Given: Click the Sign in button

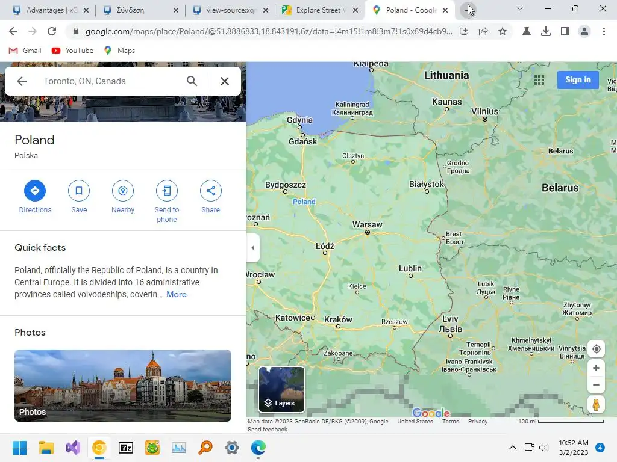Looking at the screenshot, I should click(578, 80).
